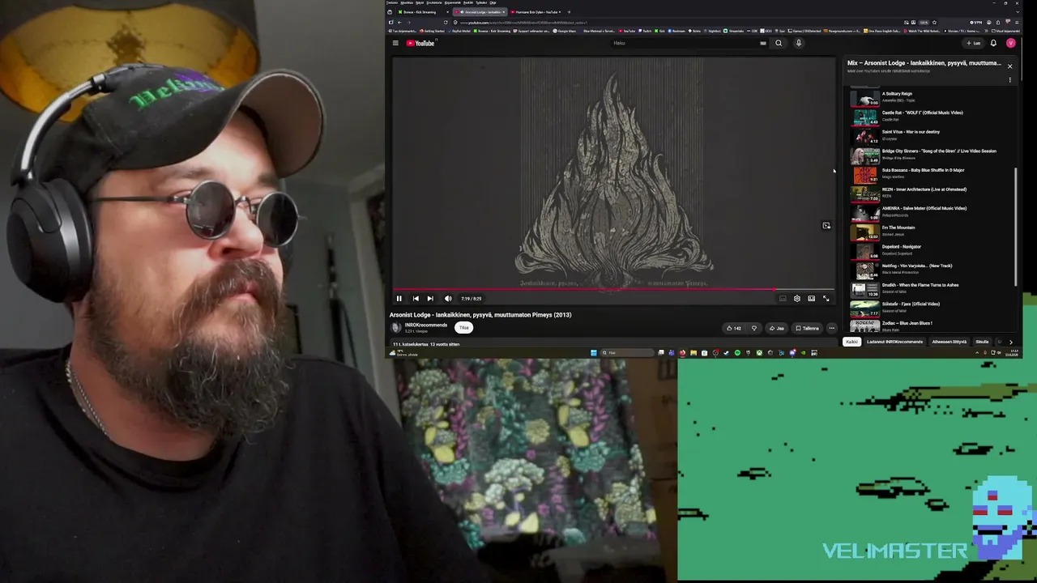The height and width of the screenshot is (583, 1037).
Task: Open the Mix playlist options menu
Action: coord(1009,79)
